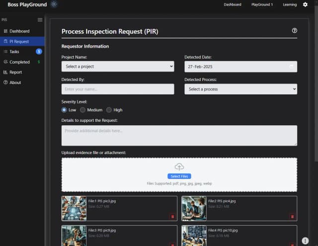Click the settings gear icon in top bar

[306, 4]
